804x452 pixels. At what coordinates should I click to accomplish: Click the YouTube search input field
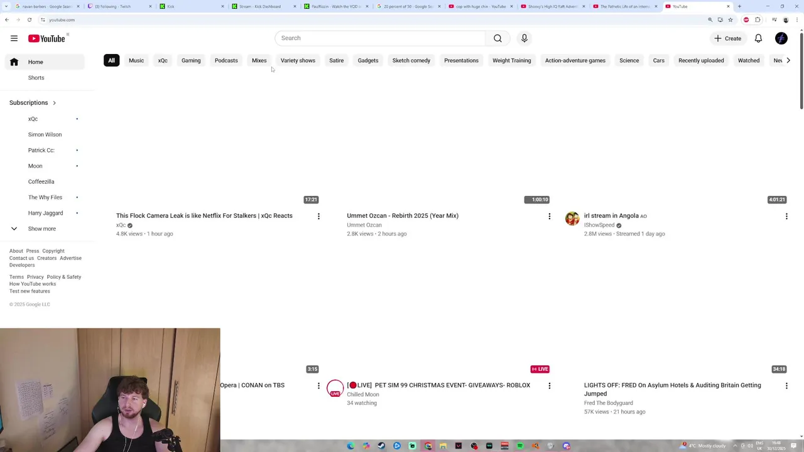[x=380, y=38]
